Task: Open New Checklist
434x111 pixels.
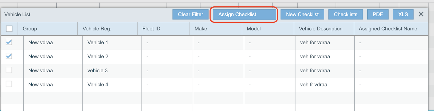Action: pos(302,15)
